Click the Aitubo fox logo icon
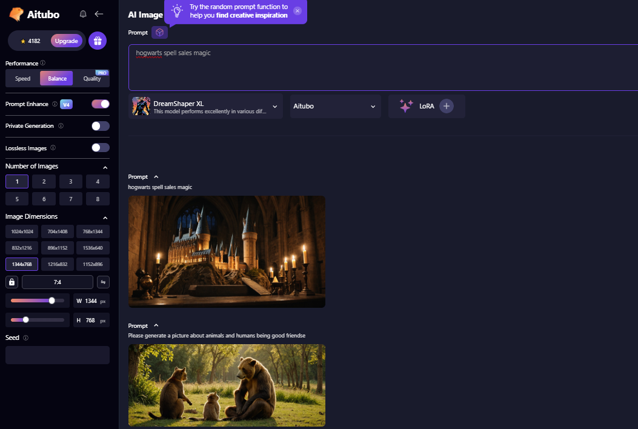This screenshot has width=638, height=429. tap(16, 15)
